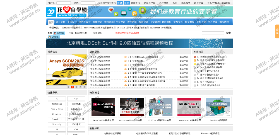This screenshot has height=135, width=279.
Task: Click folder icon beside 8-3 剪映和DeepSeek entry
Action: coord(126,57)
